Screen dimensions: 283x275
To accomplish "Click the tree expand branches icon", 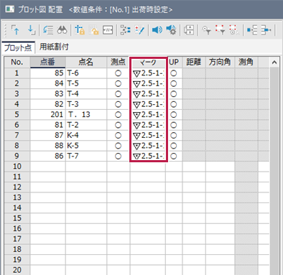I will coord(252,30).
